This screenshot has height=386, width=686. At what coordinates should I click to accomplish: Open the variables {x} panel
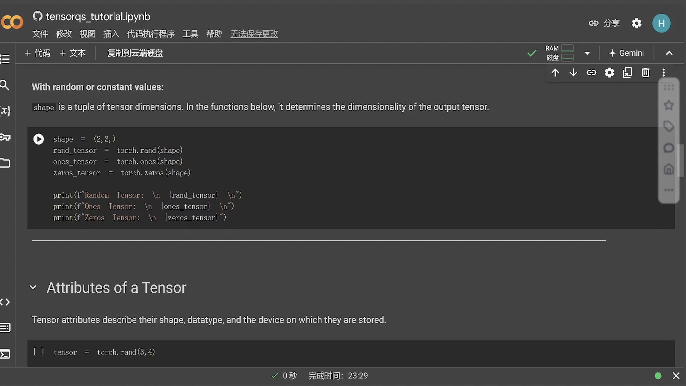click(x=5, y=111)
